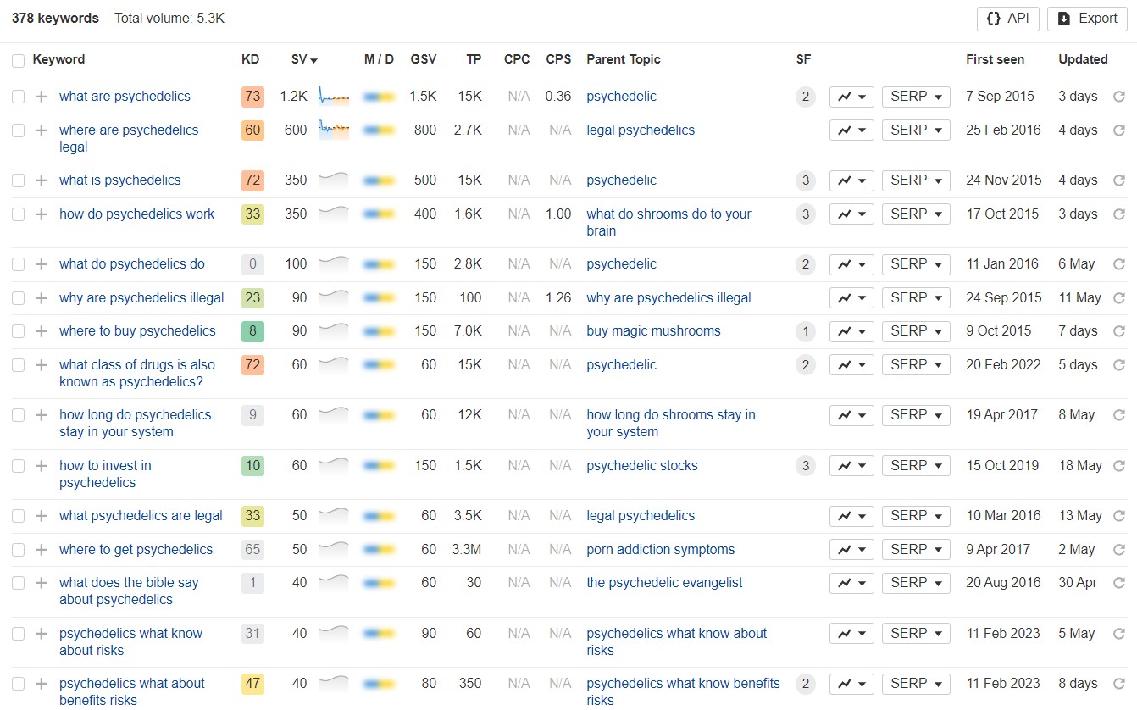Open SERP dropdown for 'how to invest in psychedelics'

[x=916, y=466]
